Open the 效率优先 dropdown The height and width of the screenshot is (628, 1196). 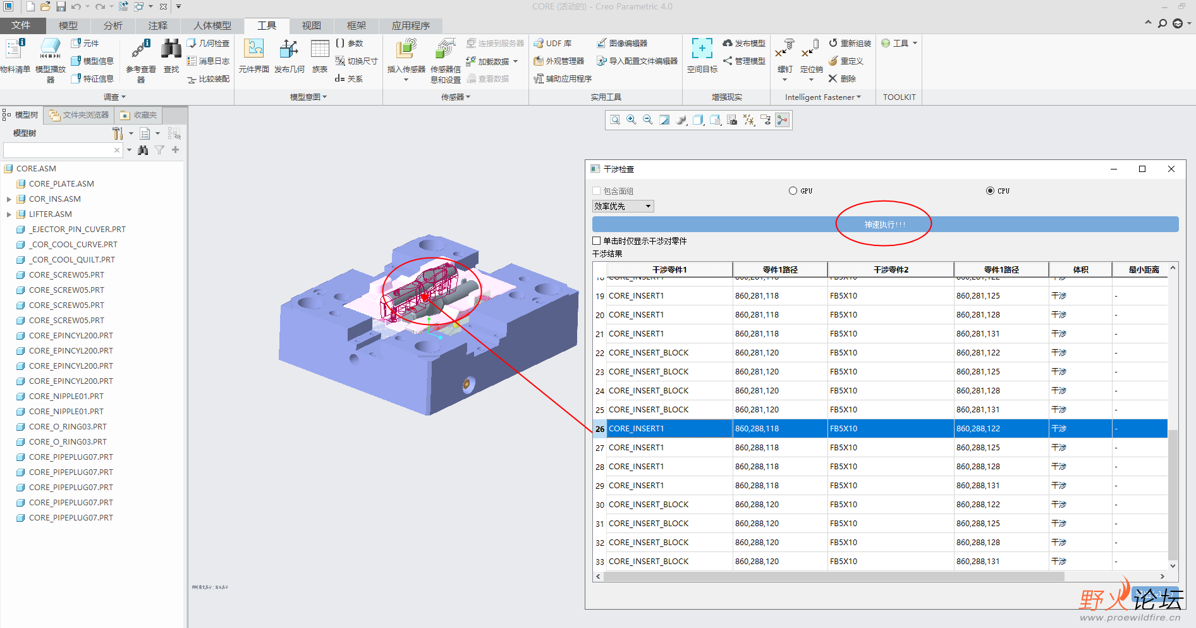623,206
